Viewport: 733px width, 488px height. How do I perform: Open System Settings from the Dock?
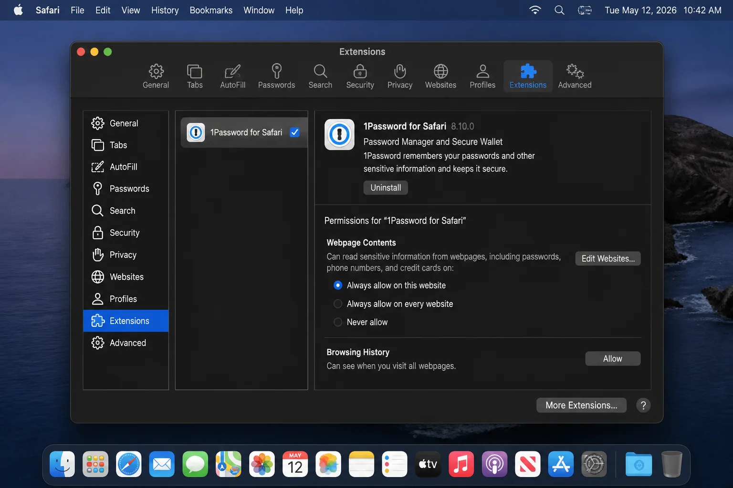tap(594, 464)
